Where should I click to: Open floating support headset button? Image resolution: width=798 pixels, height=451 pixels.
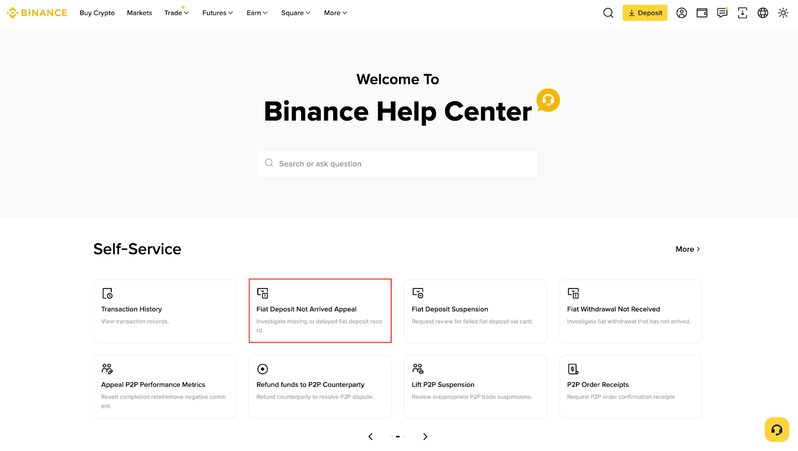tap(777, 430)
